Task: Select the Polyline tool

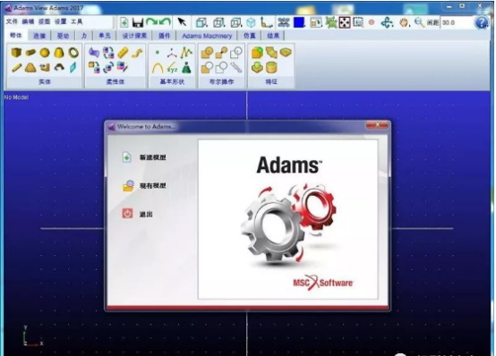Action: click(186, 53)
